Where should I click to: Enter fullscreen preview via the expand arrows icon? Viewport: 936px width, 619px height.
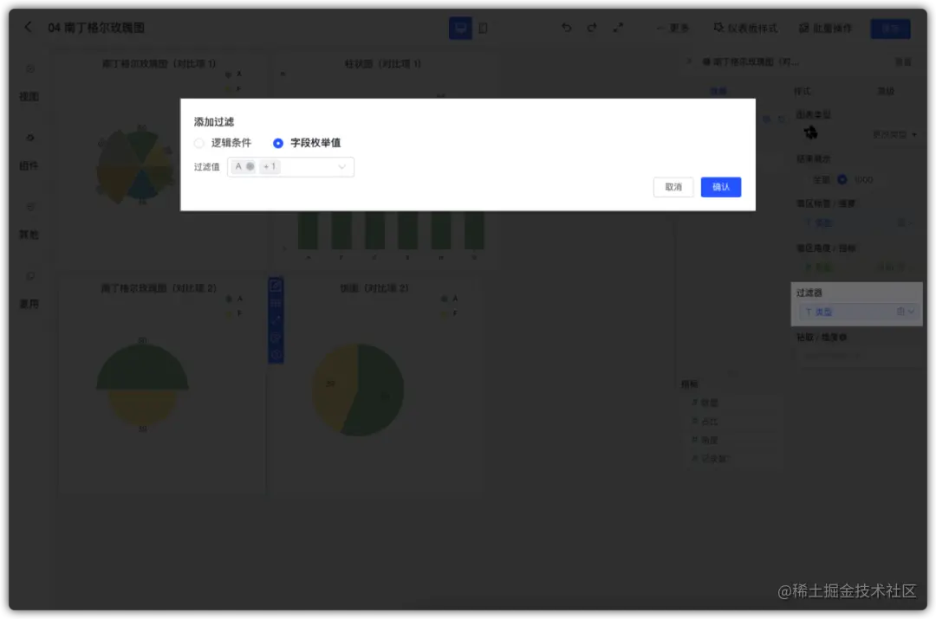click(618, 29)
